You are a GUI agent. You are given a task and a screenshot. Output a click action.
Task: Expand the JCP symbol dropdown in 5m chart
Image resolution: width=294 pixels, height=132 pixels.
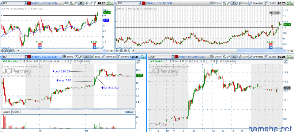pos(173,57)
